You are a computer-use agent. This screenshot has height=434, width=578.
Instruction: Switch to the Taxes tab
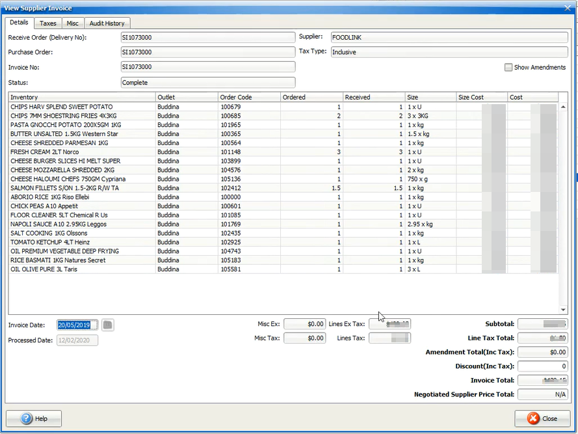tap(48, 23)
